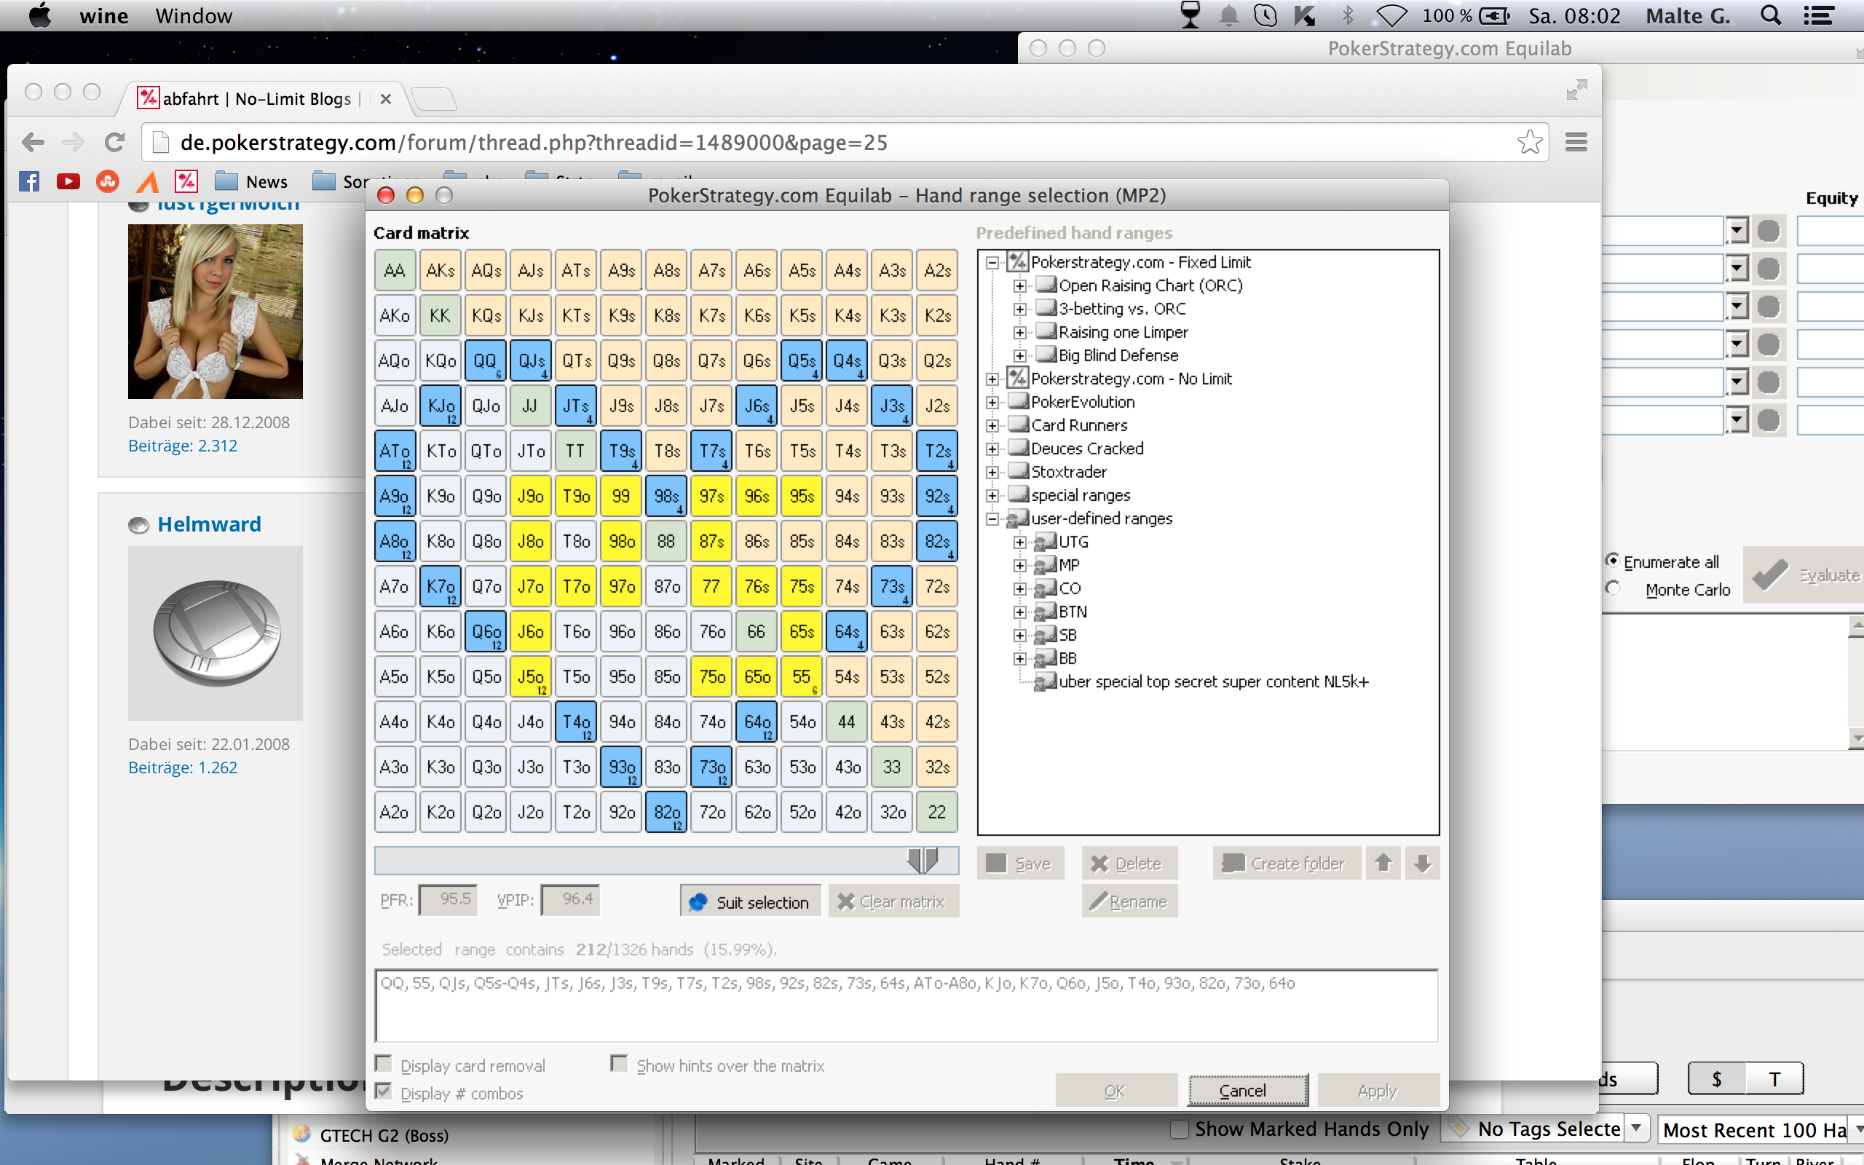Select the yellow 77 hand cell
Viewport: 1864px width, 1165px height.
click(711, 586)
